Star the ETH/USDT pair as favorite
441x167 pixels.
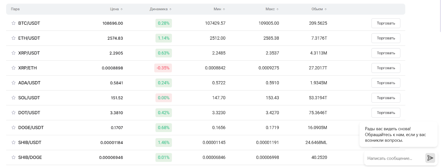(14, 38)
